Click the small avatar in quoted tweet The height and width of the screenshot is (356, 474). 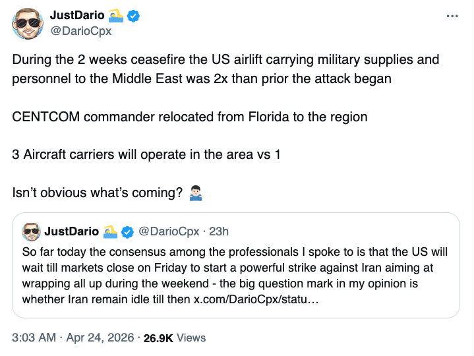(x=31, y=231)
